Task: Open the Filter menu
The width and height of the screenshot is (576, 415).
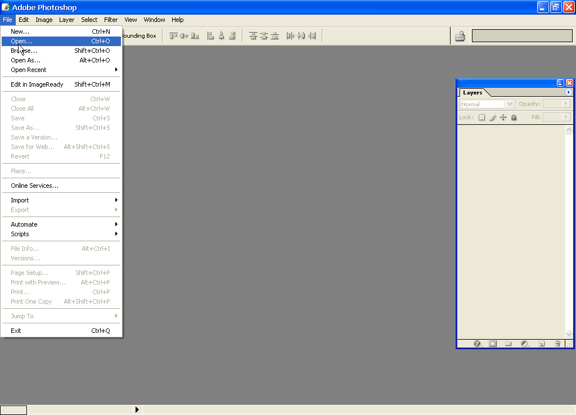Action: point(111,20)
